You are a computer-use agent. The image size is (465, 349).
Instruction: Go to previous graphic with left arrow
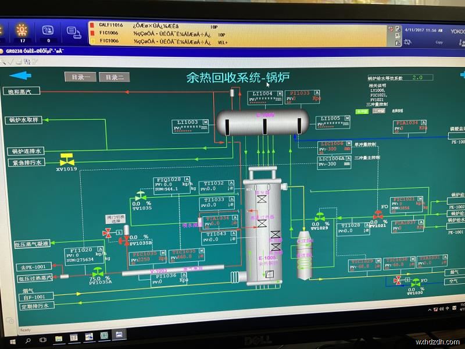[20, 75]
